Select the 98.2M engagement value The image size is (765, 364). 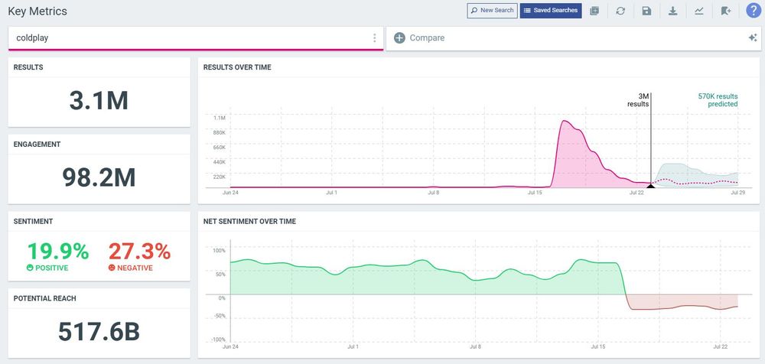[99, 177]
